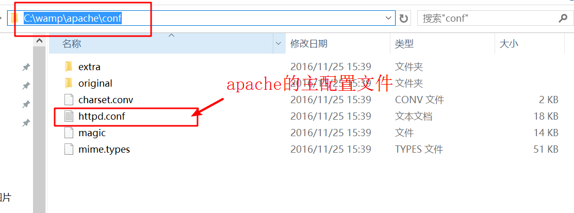Open the extra folder icon
Screen dimensions: 574x213
[x=68, y=67]
